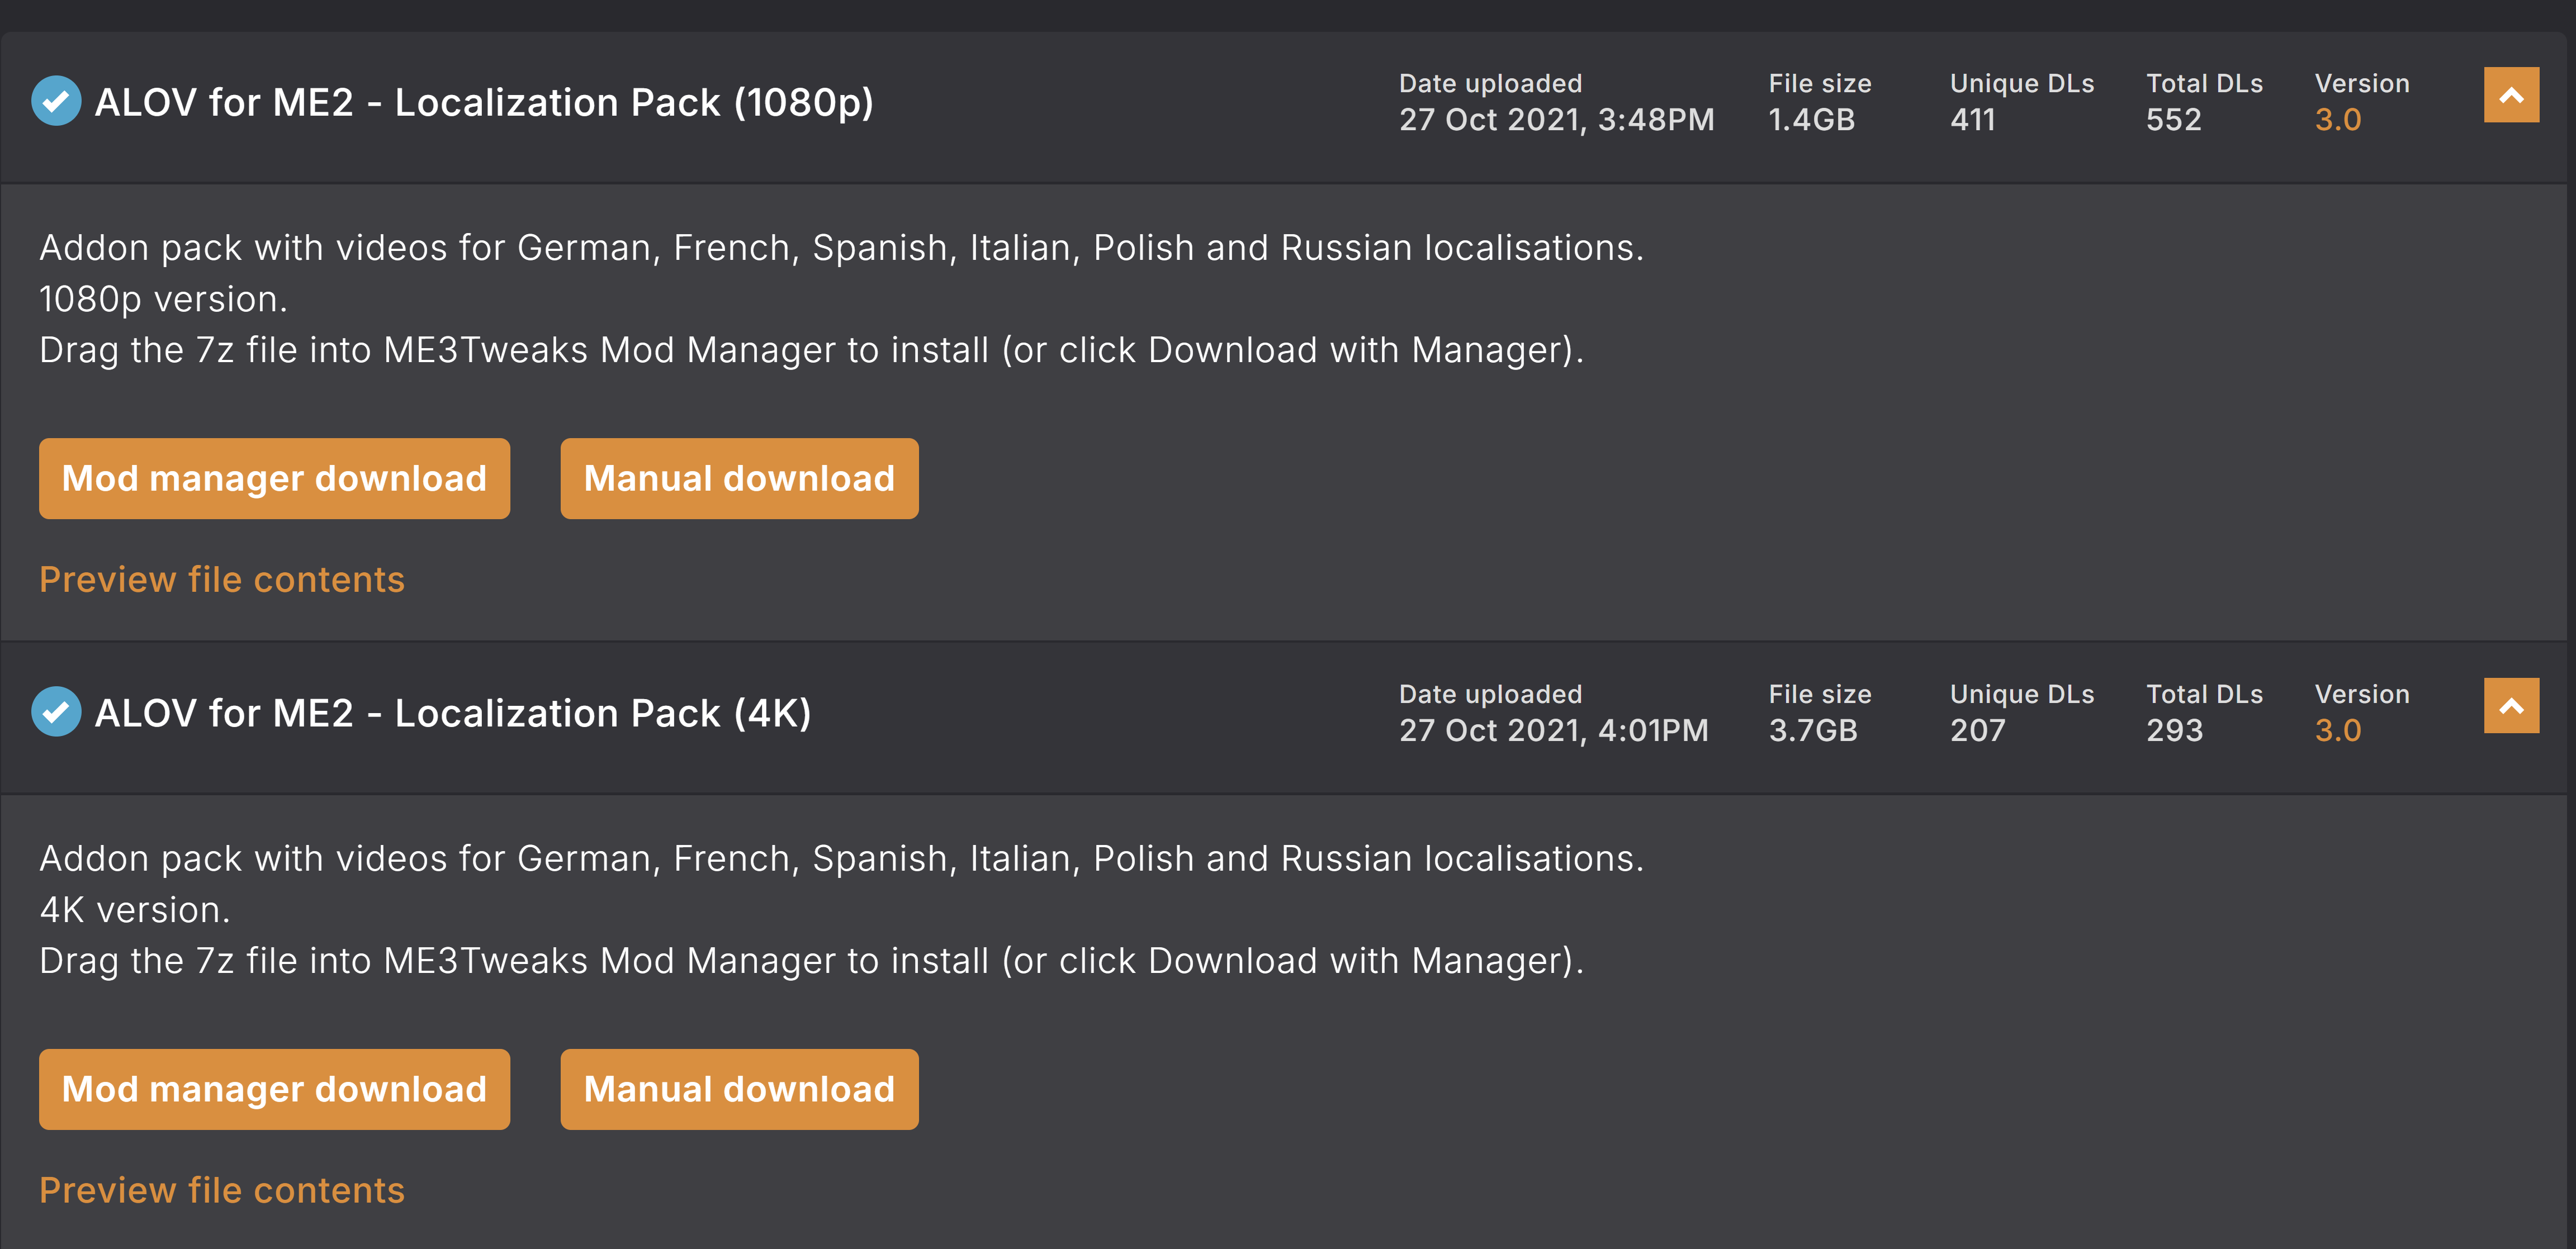Screen dimensions: 2576x1249
Task: Open Preview file contents for the 4K pack
Action: tap(222, 1191)
